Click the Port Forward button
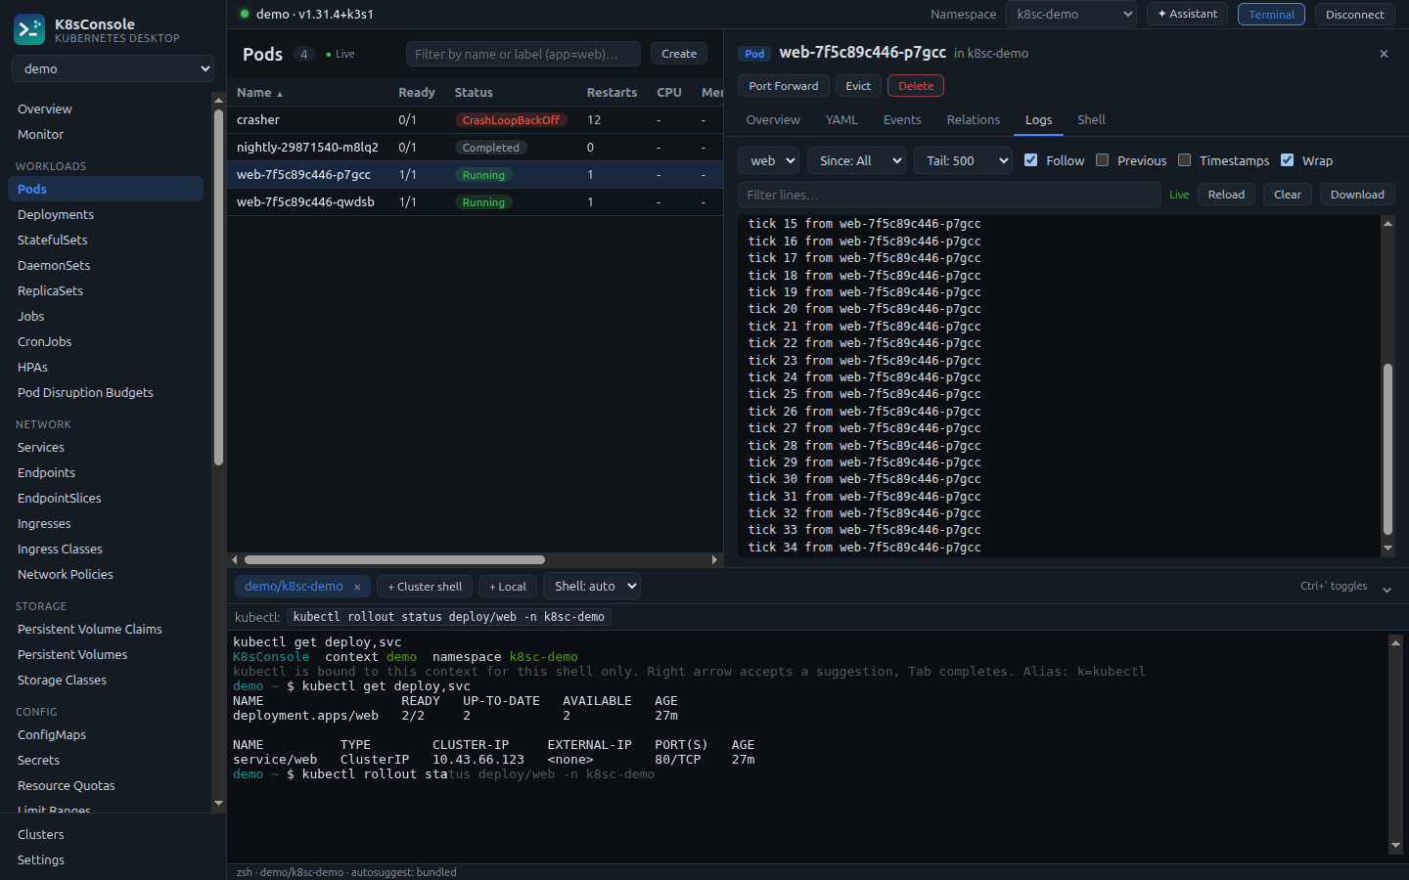Image resolution: width=1409 pixels, height=880 pixels. tap(784, 86)
